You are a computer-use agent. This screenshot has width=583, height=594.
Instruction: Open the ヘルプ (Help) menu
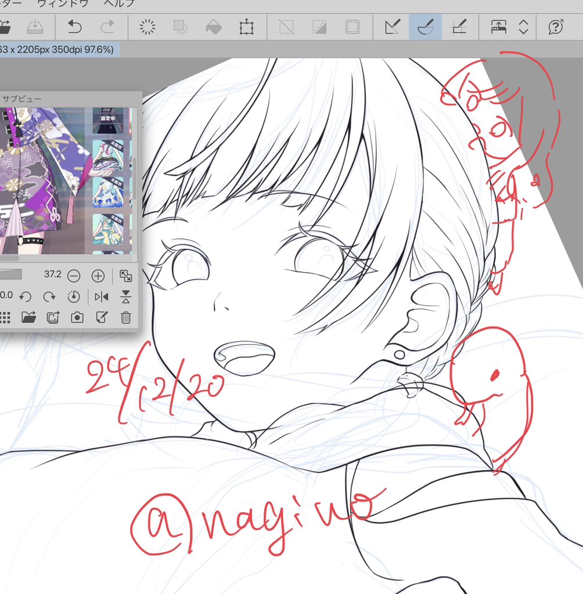pos(120,4)
